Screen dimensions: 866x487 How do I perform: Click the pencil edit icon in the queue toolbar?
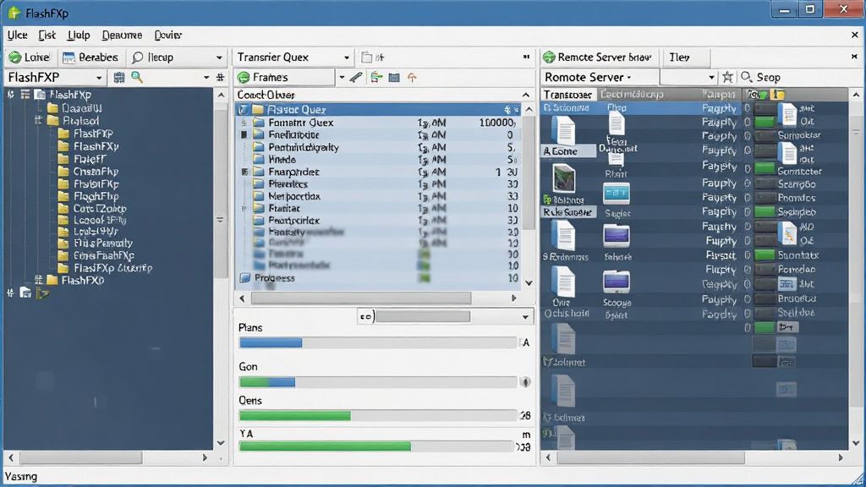(356, 77)
